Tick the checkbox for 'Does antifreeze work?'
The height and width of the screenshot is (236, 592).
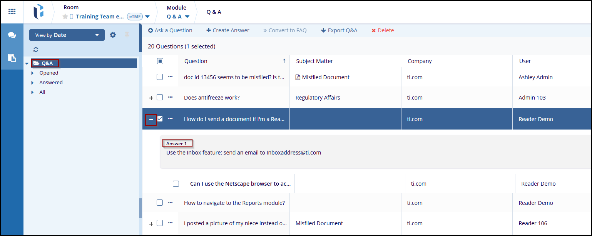(x=160, y=97)
